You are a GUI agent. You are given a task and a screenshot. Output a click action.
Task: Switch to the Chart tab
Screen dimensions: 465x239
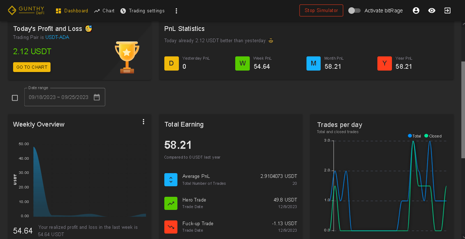pyautogui.click(x=104, y=11)
